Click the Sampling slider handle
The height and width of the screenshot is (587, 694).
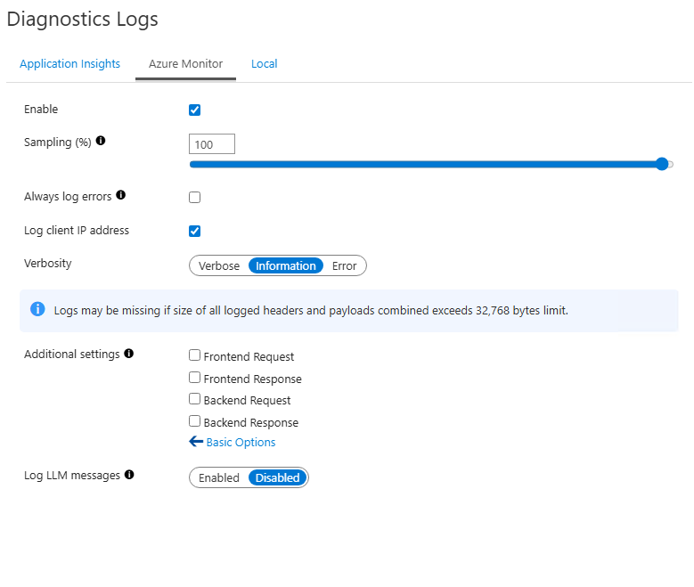[662, 164]
